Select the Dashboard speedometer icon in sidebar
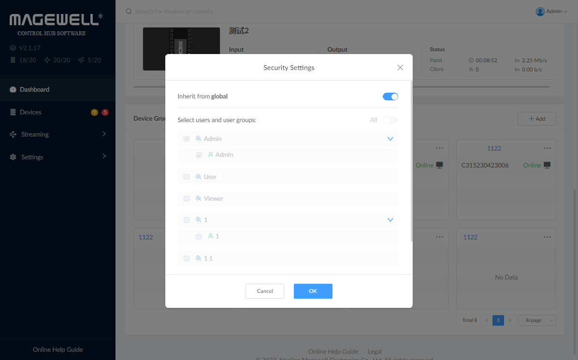 point(12,89)
